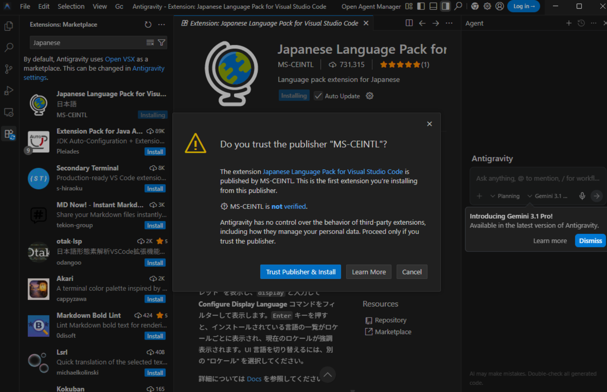Enable Auto Update for the extension
The height and width of the screenshot is (392, 607).
point(318,96)
